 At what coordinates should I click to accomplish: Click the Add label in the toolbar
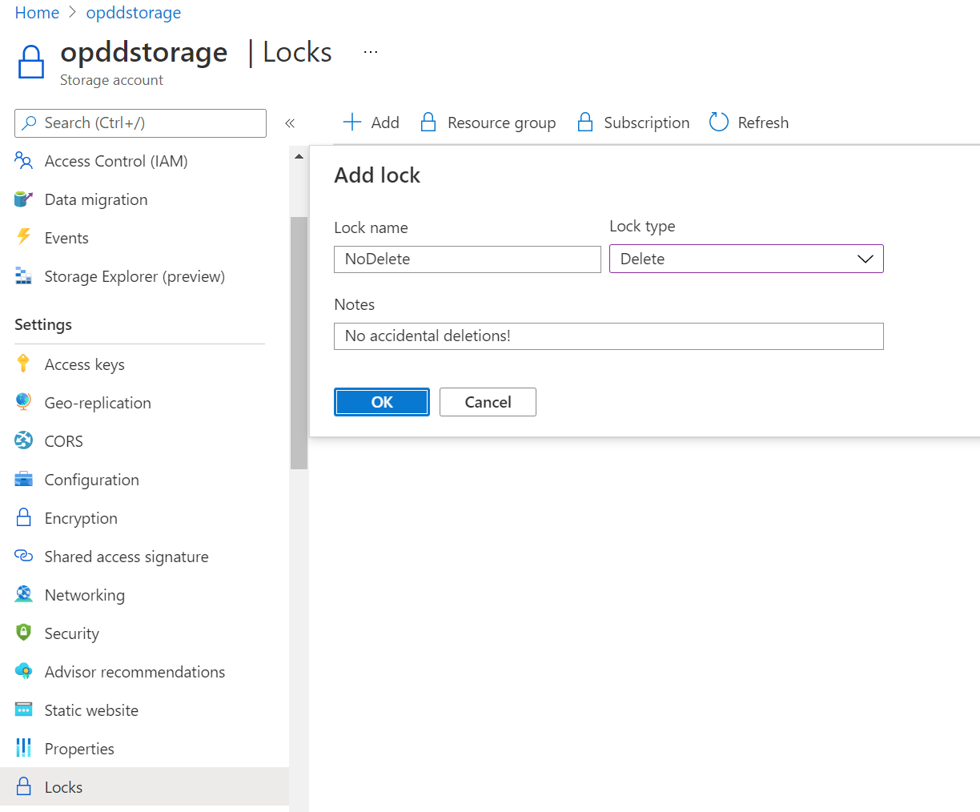coord(385,123)
